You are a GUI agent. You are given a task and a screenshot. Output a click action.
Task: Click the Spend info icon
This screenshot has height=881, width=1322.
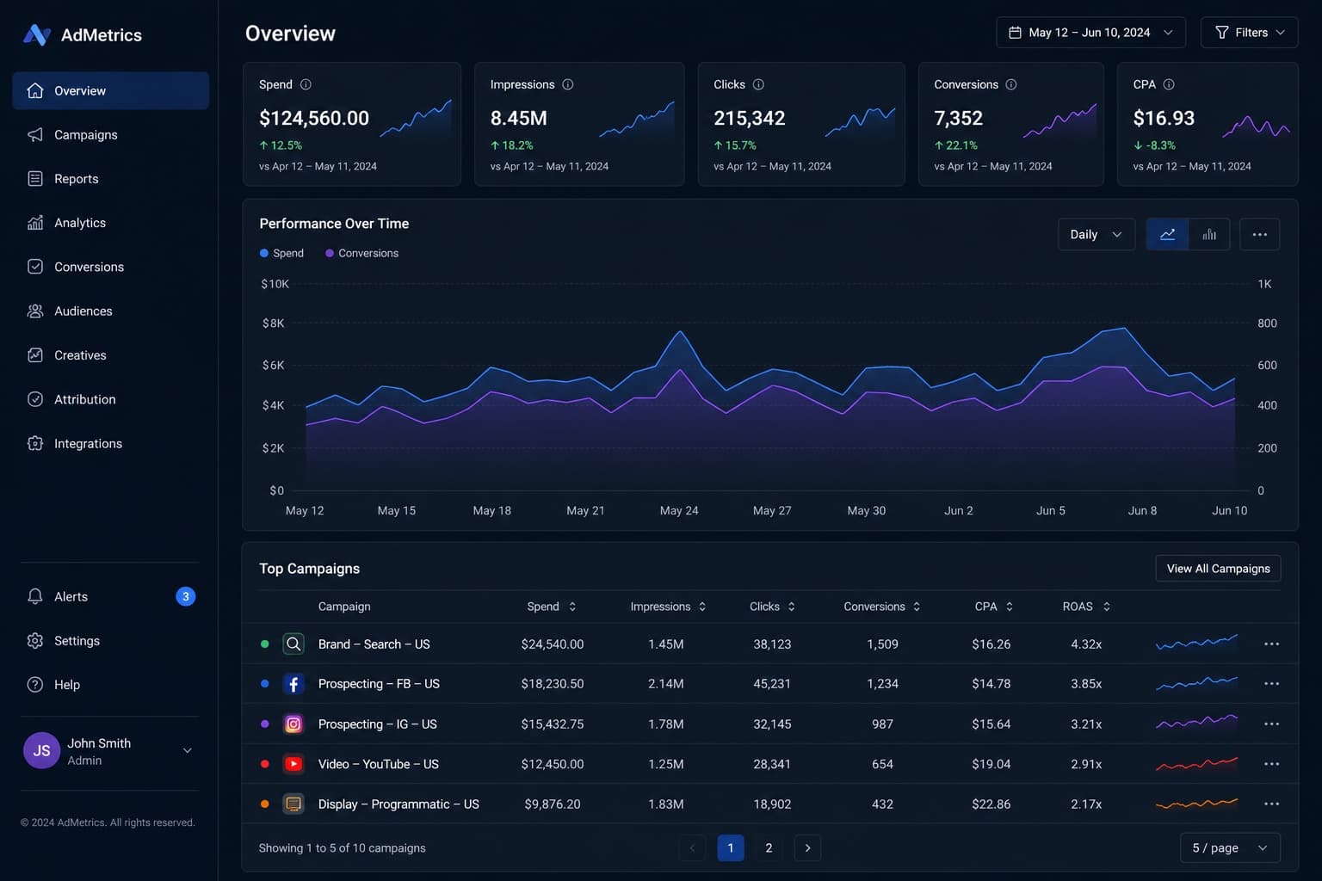pyautogui.click(x=306, y=84)
